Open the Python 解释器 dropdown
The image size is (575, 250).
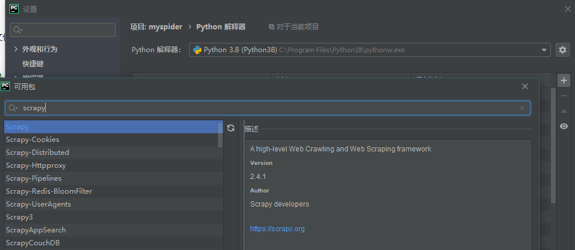coord(369,50)
